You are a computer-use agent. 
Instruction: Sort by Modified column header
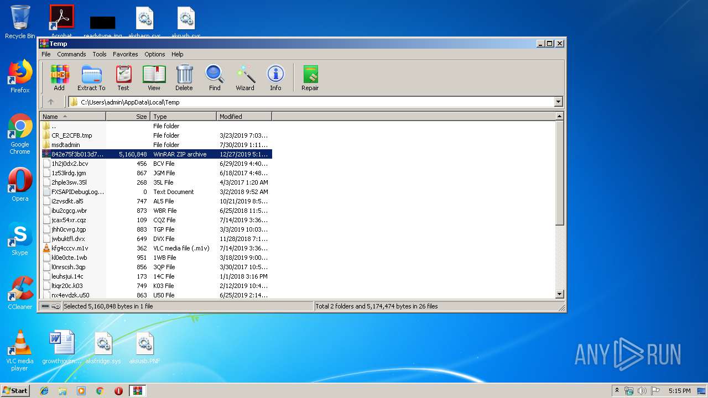coord(244,117)
